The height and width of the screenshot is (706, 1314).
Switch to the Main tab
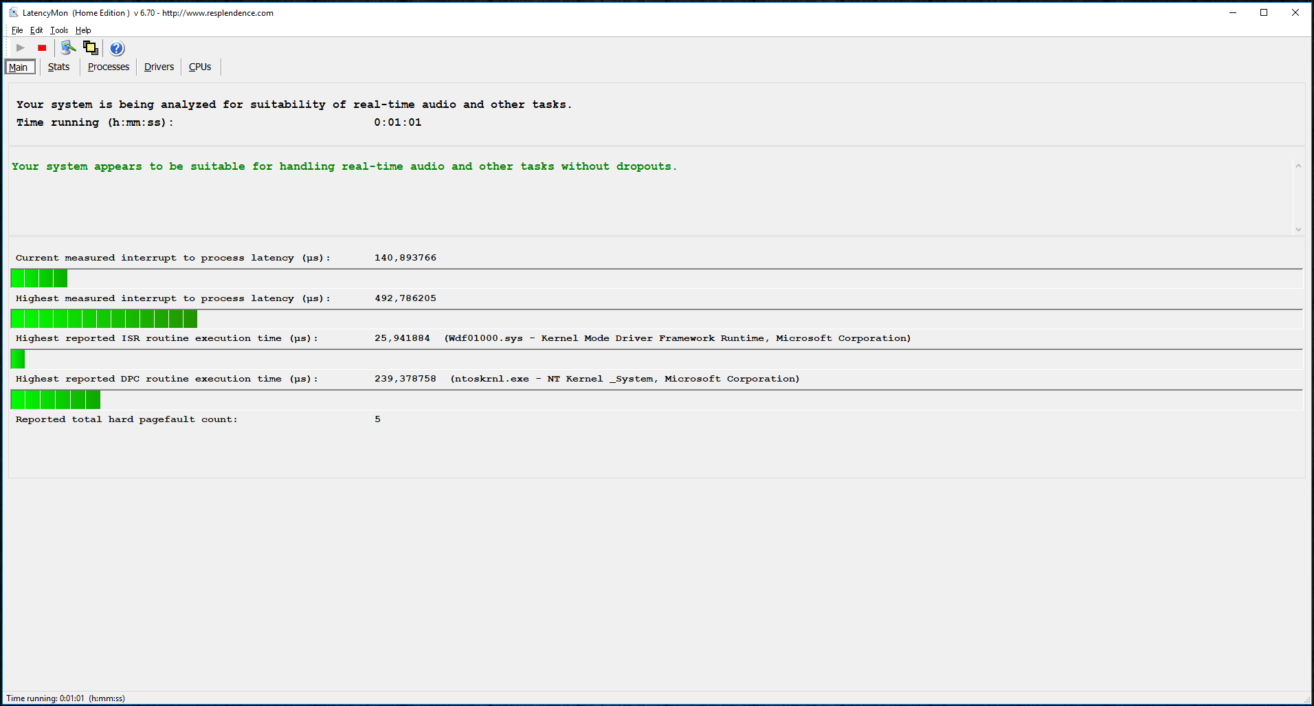click(20, 67)
